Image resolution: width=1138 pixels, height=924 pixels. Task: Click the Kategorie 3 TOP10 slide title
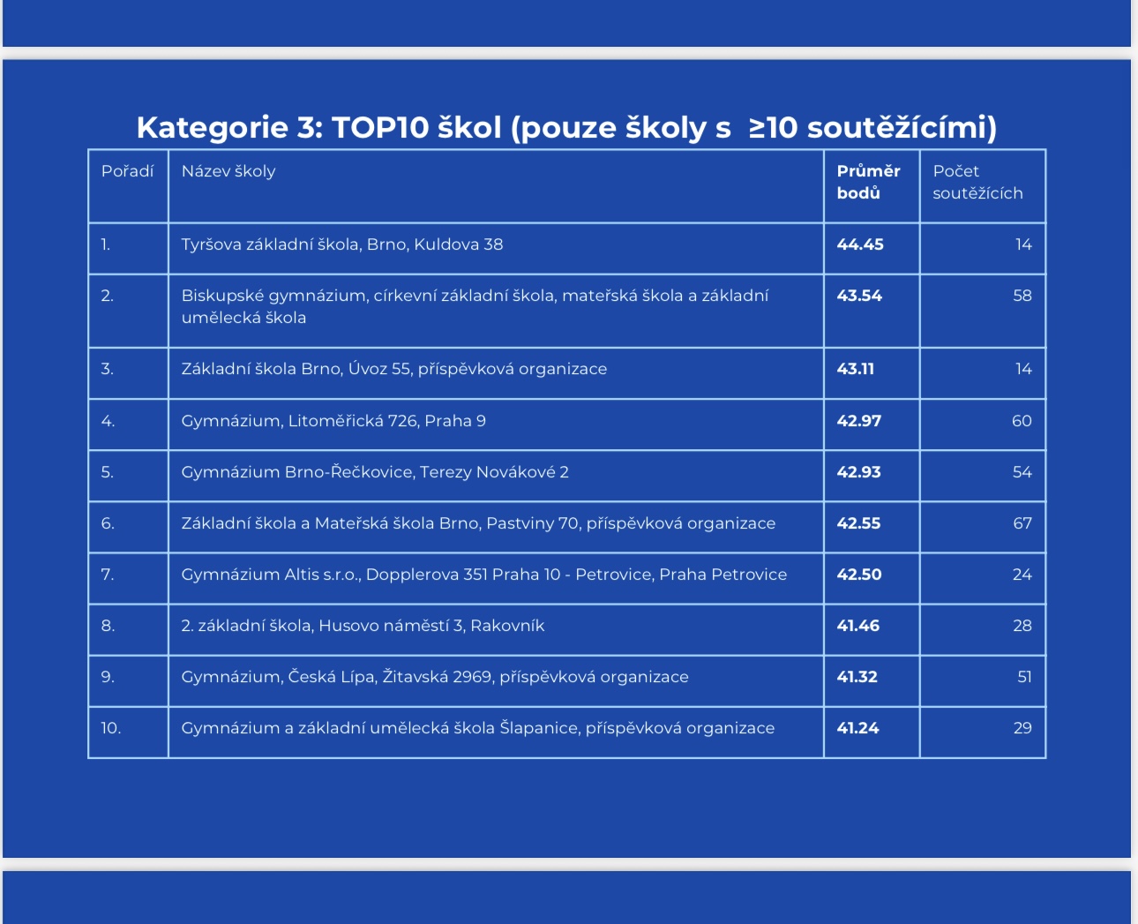[x=566, y=128]
